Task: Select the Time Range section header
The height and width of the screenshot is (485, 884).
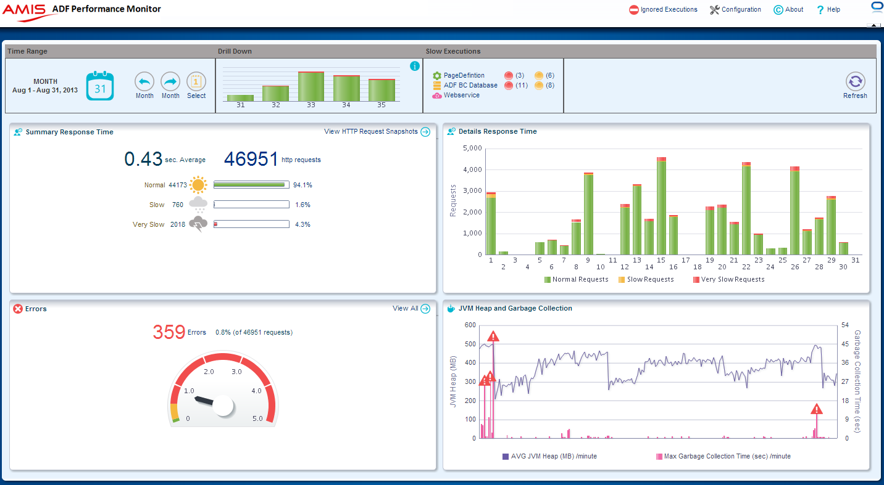Action: coord(27,51)
